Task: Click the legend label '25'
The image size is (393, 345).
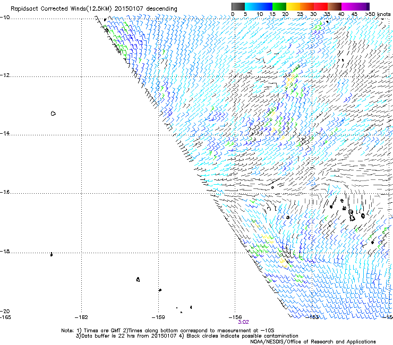Action: pyautogui.click(x=300, y=14)
